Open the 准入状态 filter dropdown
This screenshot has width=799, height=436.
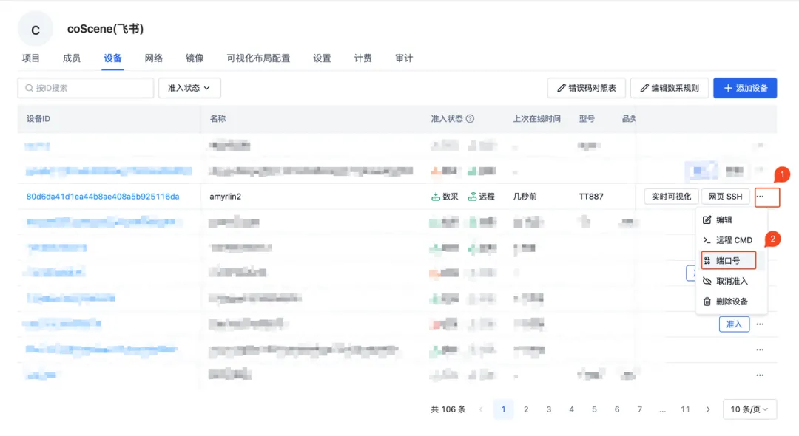pyautogui.click(x=189, y=88)
